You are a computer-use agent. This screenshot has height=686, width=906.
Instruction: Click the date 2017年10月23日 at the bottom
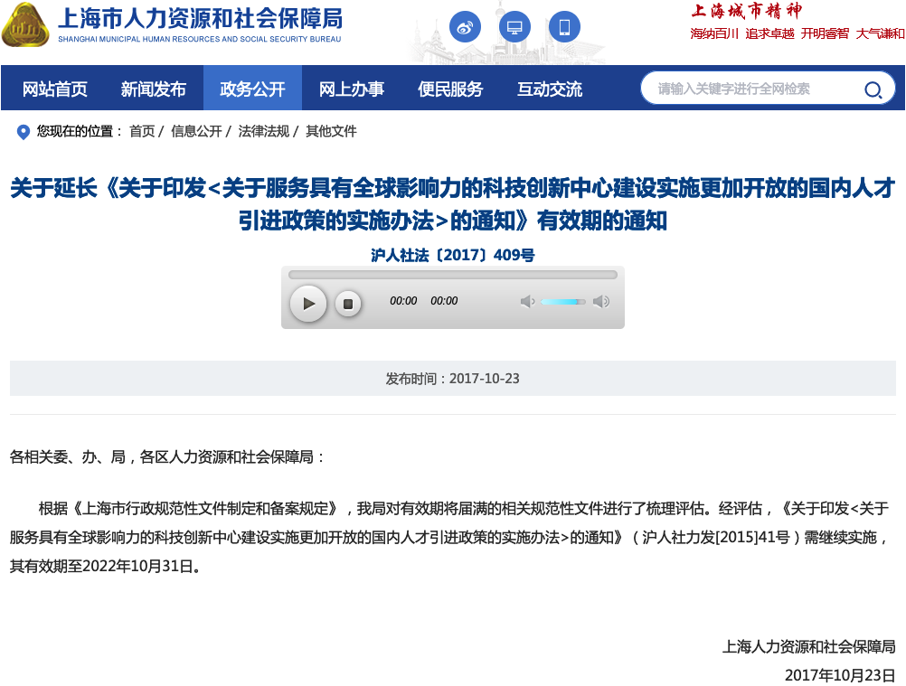[840, 675]
